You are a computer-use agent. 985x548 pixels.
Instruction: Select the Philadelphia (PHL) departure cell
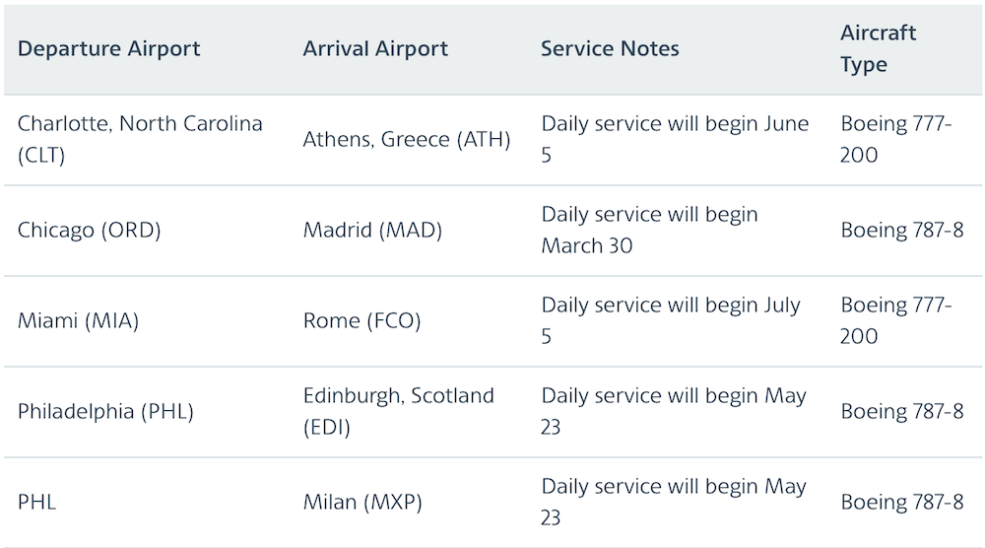click(105, 411)
